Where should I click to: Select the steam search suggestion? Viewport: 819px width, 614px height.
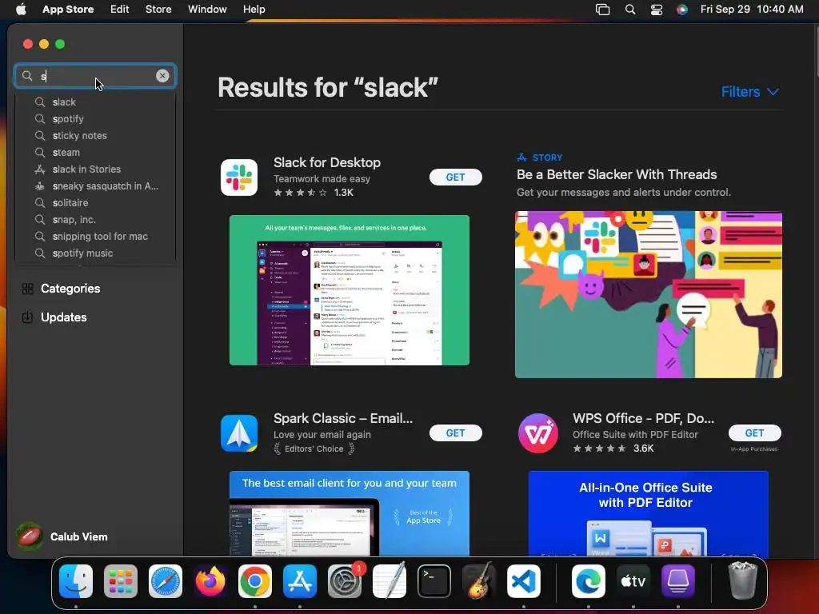tap(95, 153)
